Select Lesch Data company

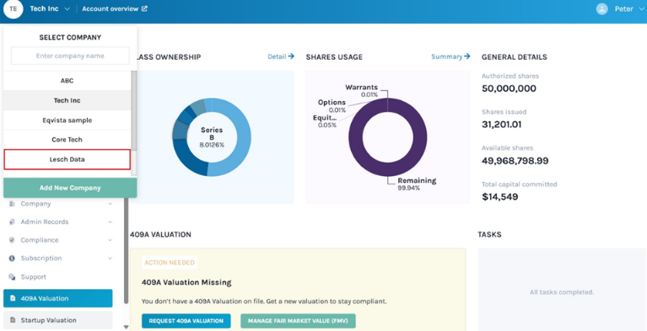[x=67, y=159]
